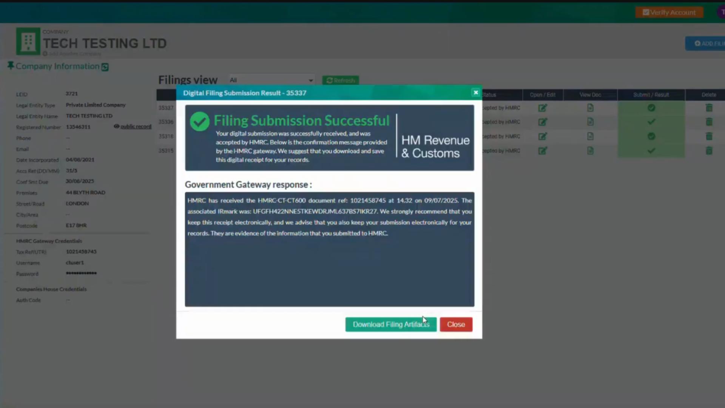Click submit result checkmark for filing 35336
The height and width of the screenshot is (408, 725).
tap(651, 122)
